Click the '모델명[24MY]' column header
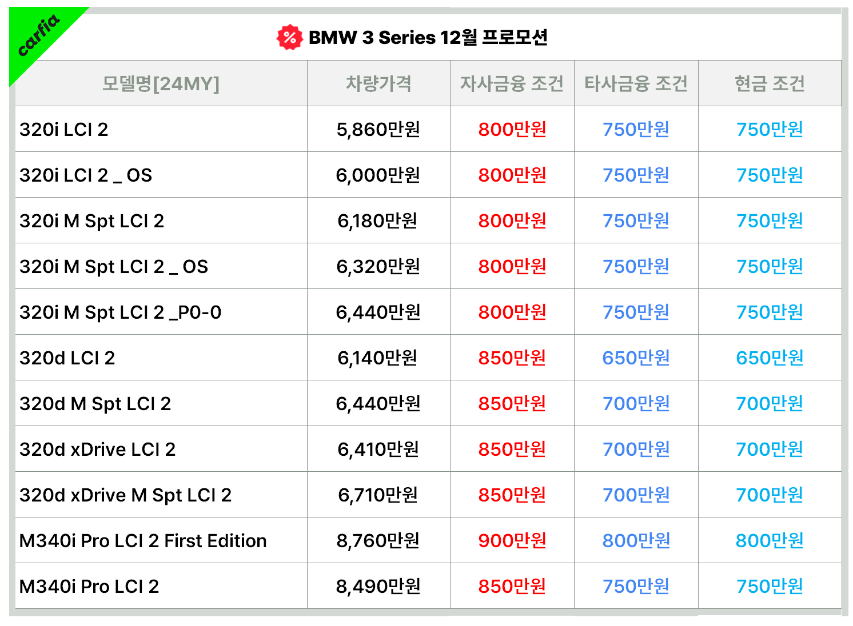This screenshot has width=853, height=626. tap(161, 84)
